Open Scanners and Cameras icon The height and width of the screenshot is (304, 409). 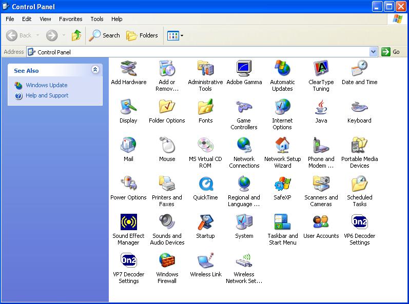click(x=321, y=184)
